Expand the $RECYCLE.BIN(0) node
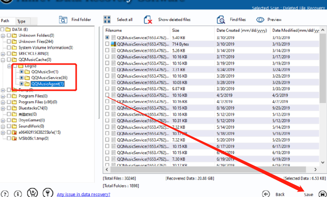 pos(3,53)
